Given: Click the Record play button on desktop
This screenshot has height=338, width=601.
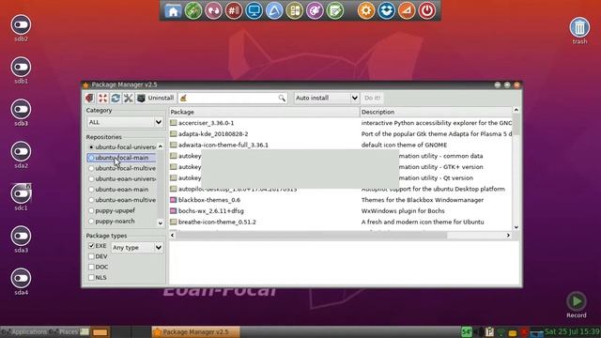Looking at the screenshot, I should point(577,301).
